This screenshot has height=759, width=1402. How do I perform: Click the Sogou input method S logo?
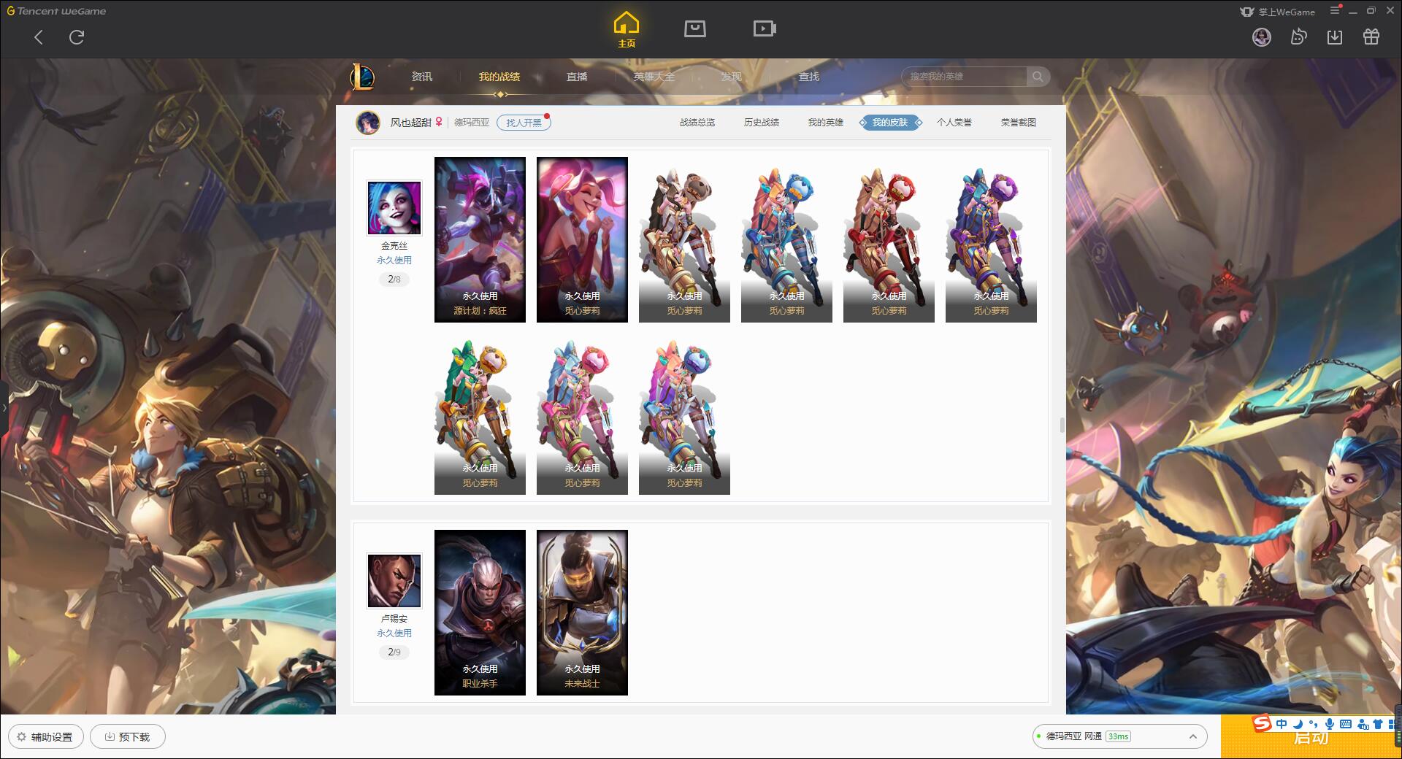tap(1263, 723)
